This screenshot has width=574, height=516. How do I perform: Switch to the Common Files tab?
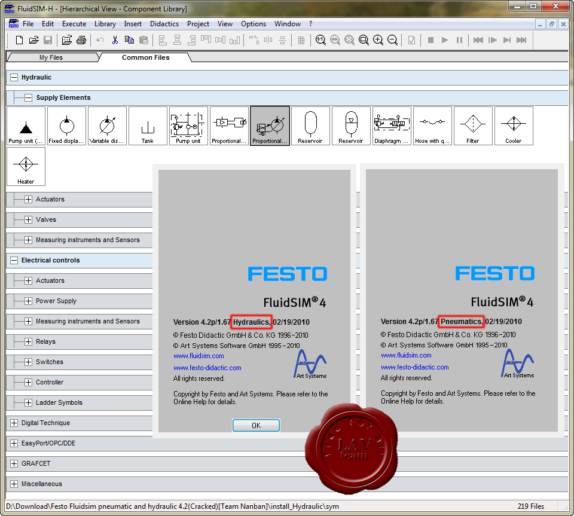click(146, 57)
